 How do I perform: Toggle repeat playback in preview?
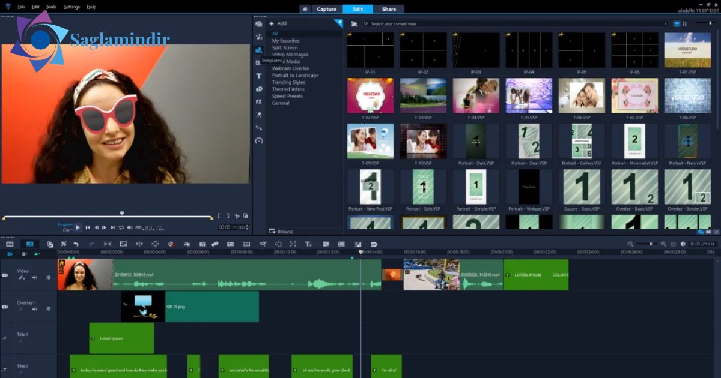point(121,227)
